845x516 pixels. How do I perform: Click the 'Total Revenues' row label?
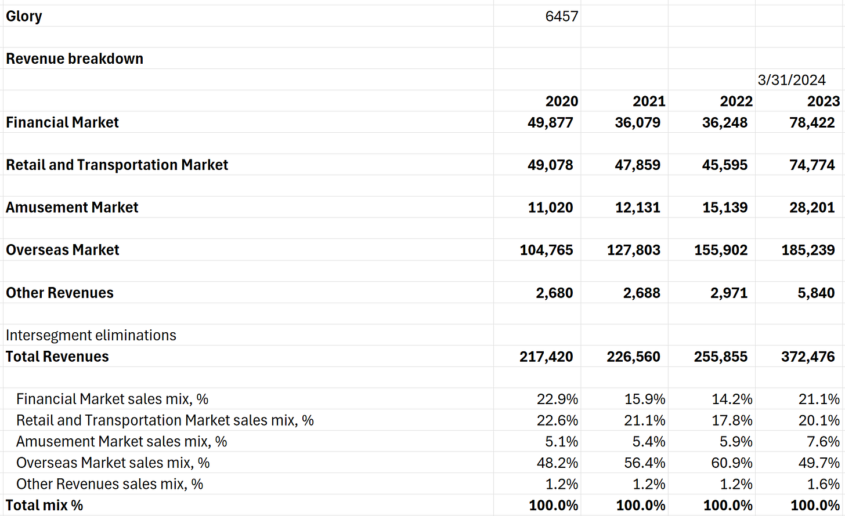click(x=57, y=357)
